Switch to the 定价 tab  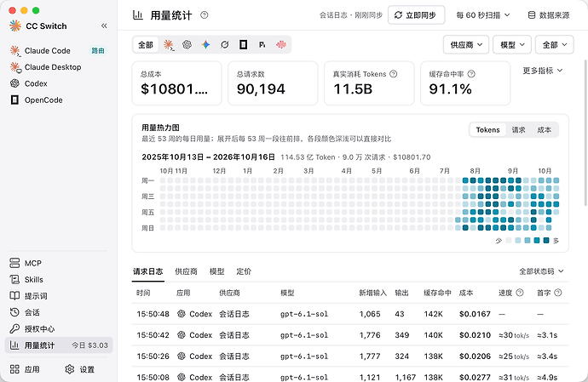pos(244,271)
